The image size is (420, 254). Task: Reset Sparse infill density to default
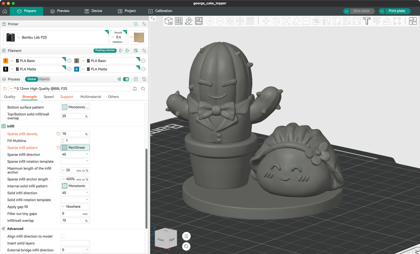coord(58,134)
